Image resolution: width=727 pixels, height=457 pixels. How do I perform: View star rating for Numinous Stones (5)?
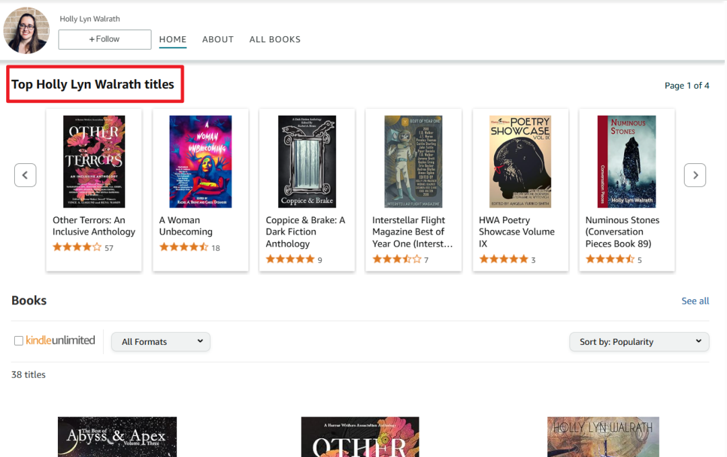[x=610, y=259]
